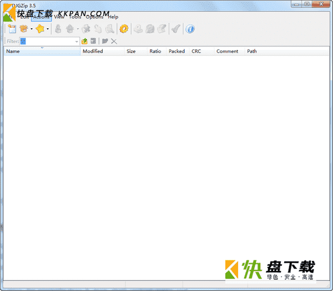Viewport: 333px width, 291px height.
Task: Click the Path column header
Action: [x=287, y=51]
